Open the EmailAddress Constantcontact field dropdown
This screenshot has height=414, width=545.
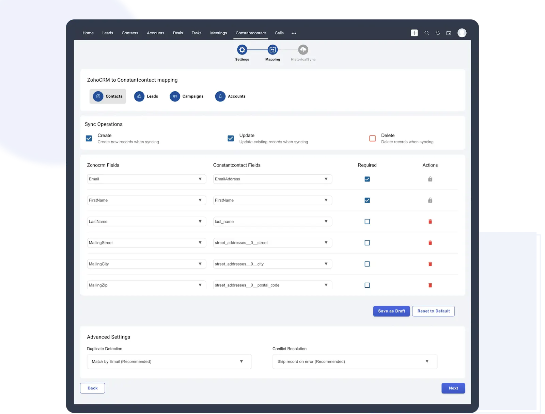[272, 179]
